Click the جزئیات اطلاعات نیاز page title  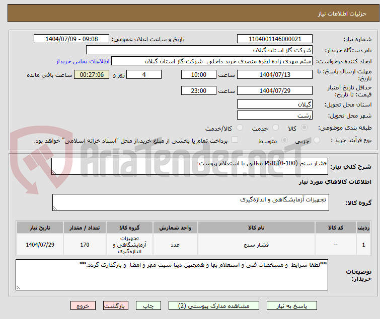coord(342,14)
